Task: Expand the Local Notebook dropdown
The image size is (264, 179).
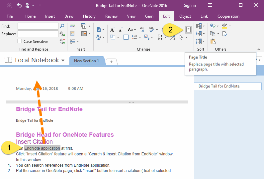Action: click(63, 61)
